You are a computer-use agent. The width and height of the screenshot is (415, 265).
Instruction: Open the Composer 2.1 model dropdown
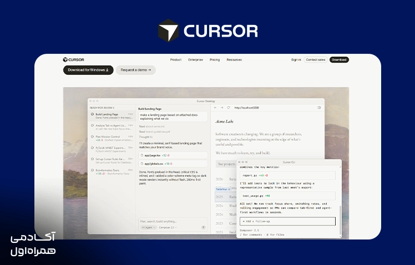point(168,227)
